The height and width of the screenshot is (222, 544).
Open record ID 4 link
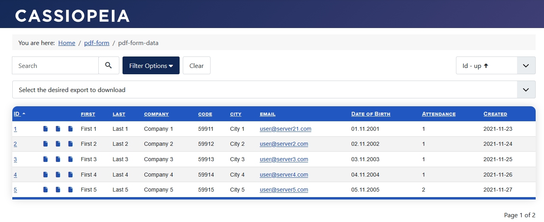point(15,175)
